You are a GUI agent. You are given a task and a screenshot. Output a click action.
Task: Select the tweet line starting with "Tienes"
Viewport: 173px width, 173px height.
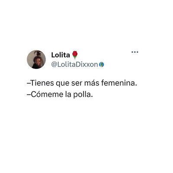[82, 83]
